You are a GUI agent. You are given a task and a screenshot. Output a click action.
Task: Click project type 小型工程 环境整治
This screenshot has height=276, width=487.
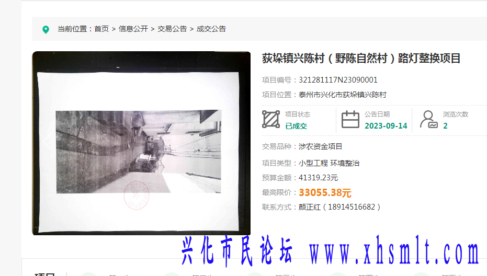click(x=329, y=163)
